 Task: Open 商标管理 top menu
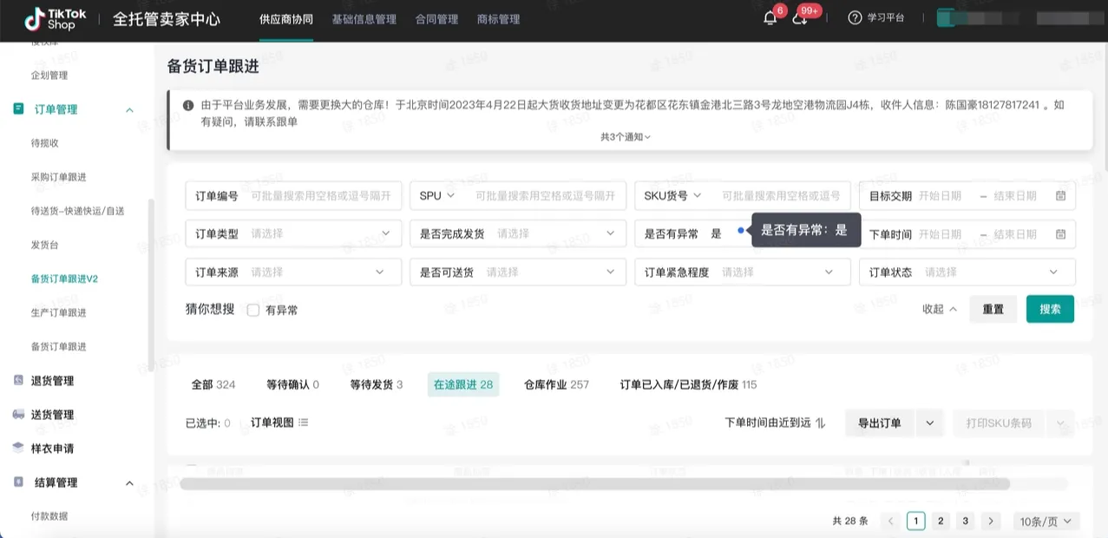498,19
